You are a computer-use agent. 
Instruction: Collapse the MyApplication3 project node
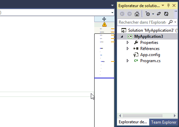pos(122,36)
